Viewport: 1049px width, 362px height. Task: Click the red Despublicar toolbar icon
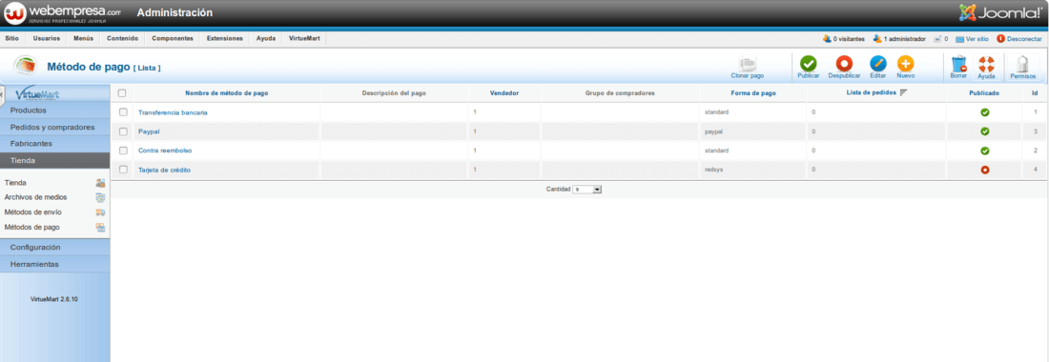(844, 64)
